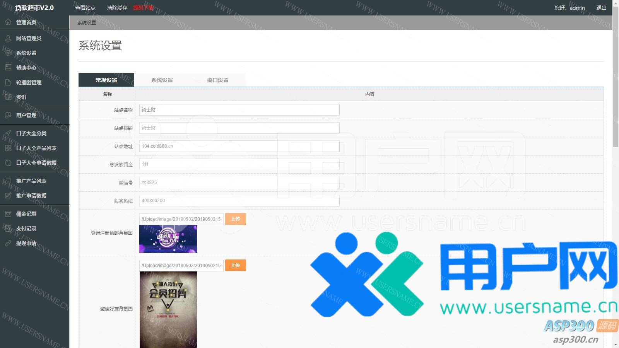This screenshot has height=348, width=619.
Task: Click the user icon beside 网站管理员
Action: click(8, 38)
